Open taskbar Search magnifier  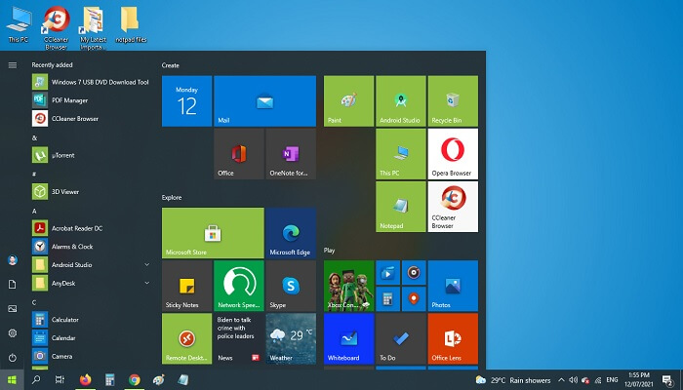36,380
